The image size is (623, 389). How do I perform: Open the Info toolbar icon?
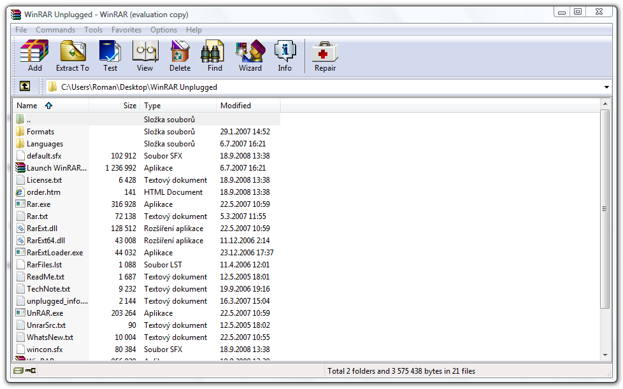(285, 55)
